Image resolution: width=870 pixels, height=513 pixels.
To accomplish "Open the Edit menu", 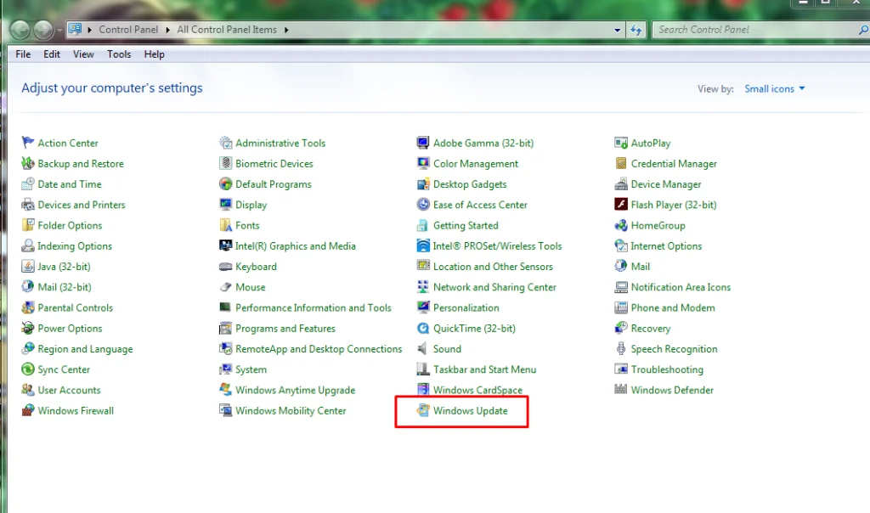I will [52, 54].
